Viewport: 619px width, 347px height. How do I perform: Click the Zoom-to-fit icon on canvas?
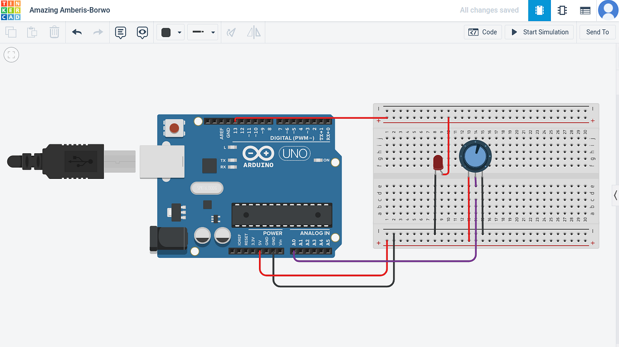(11, 54)
